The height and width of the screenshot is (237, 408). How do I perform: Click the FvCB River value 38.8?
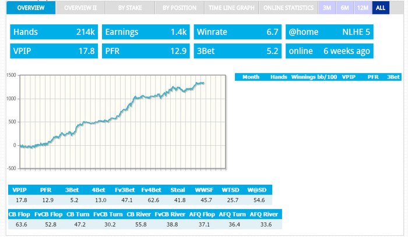tap(173, 225)
